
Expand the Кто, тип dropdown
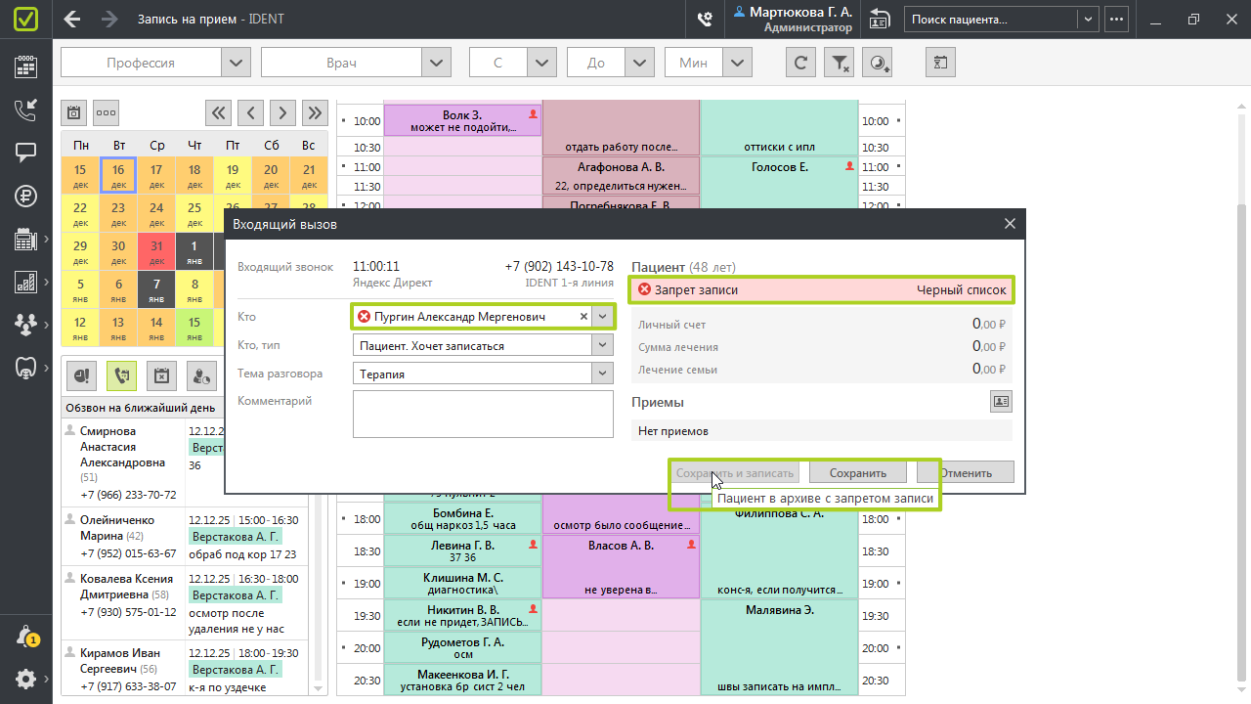click(603, 345)
